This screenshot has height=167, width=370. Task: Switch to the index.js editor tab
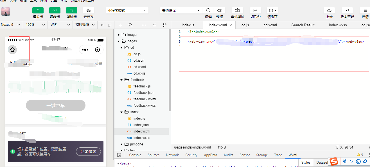[188, 25]
